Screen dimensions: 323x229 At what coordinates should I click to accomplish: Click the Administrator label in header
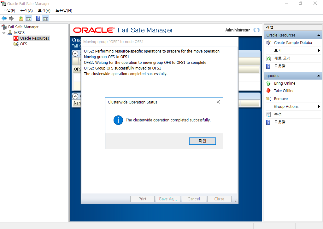tap(238, 30)
